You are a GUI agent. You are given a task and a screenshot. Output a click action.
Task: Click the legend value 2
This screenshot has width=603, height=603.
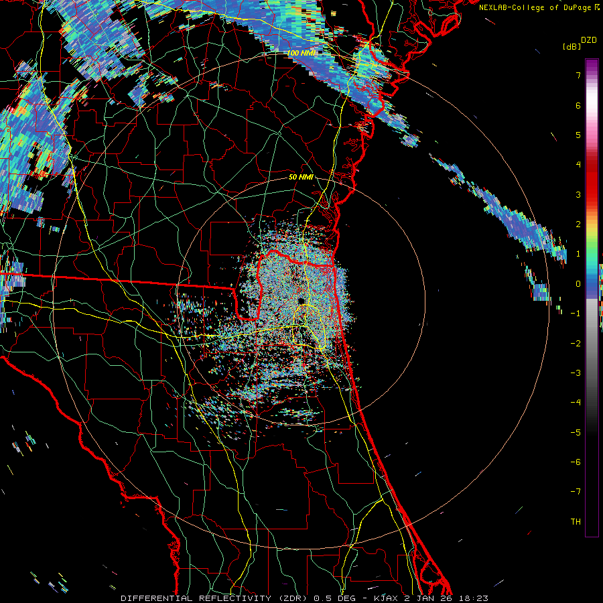578,224
